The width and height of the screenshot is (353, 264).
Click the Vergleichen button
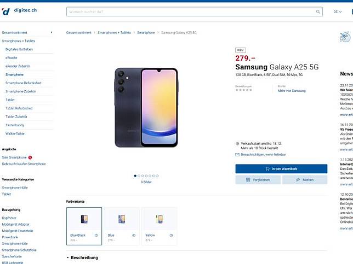coord(258,180)
